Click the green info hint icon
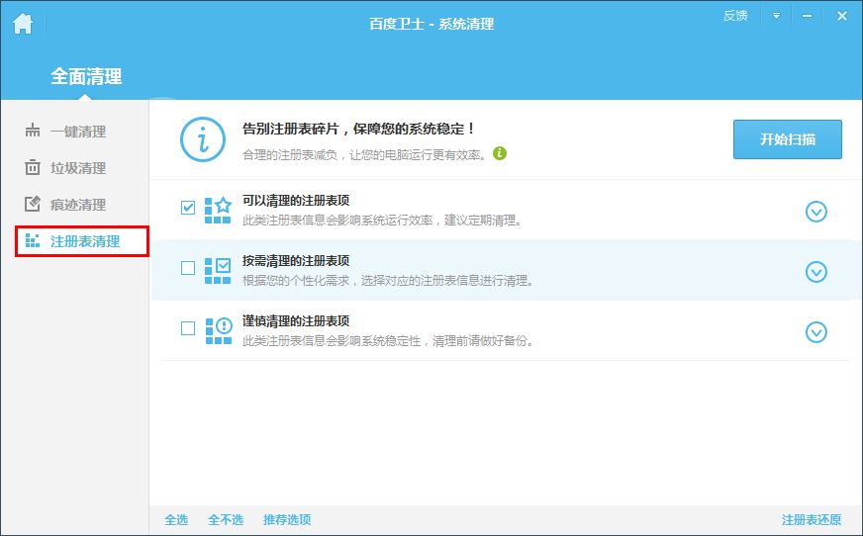This screenshot has width=863, height=536. coord(500,153)
